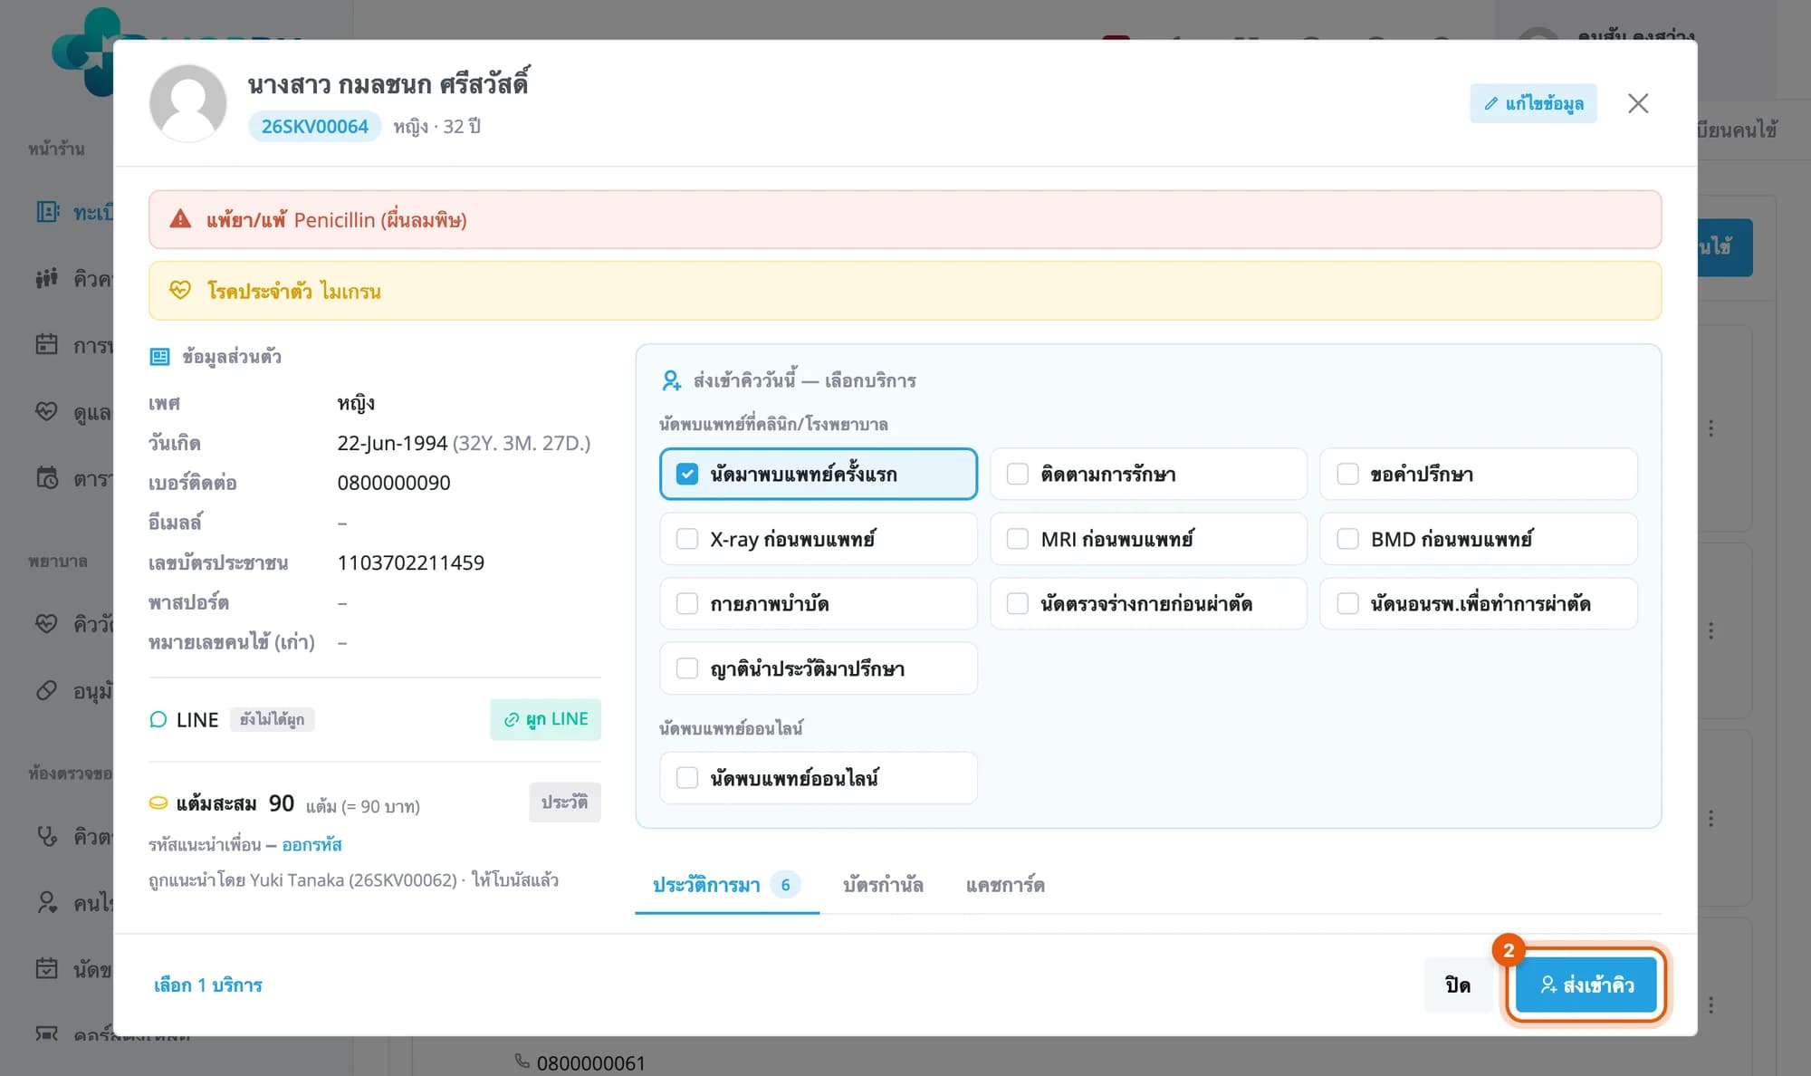Click the ออกรหัส referral code link
The image size is (1811, 1076).
311,845
